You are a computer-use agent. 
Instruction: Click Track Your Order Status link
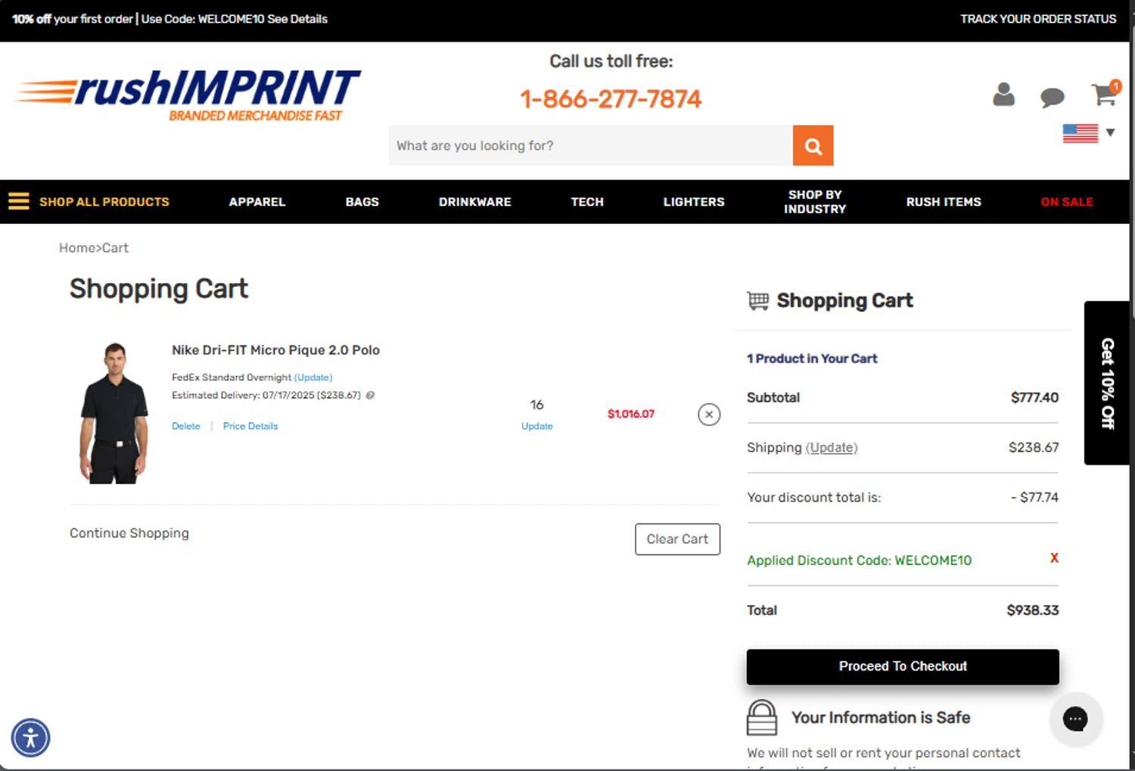point(1038,19)
